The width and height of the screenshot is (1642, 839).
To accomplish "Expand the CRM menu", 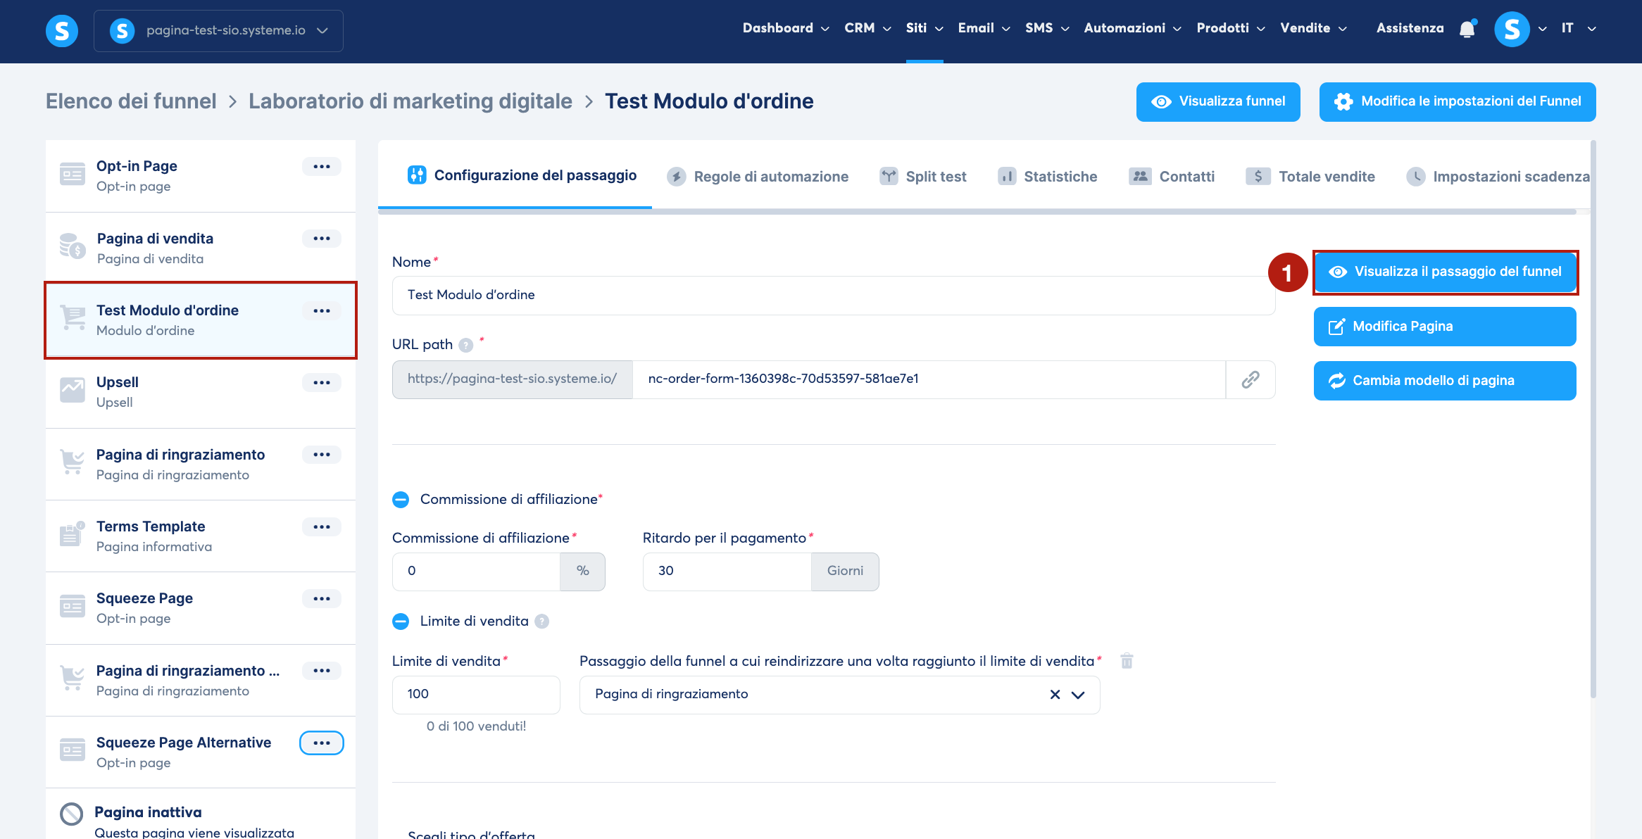I will pyautogui.click(x=867, y=28).
